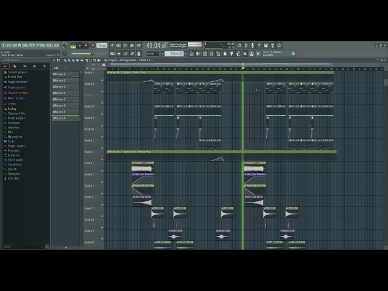Open the EDIT menu
The height and width of the screenshot is (291, 388).
tap(10, 45)
